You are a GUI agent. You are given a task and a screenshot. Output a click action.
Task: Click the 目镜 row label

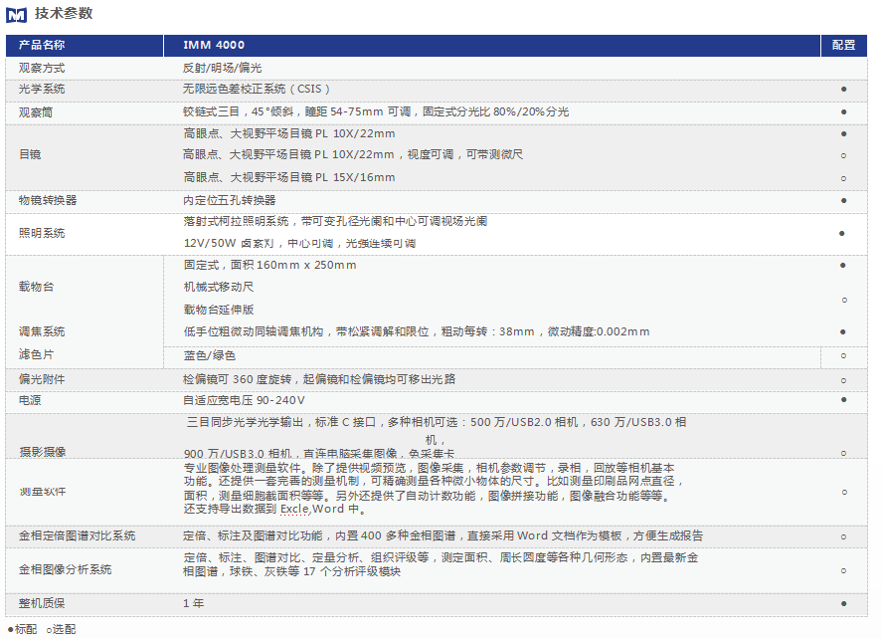[x=30, y=154]
